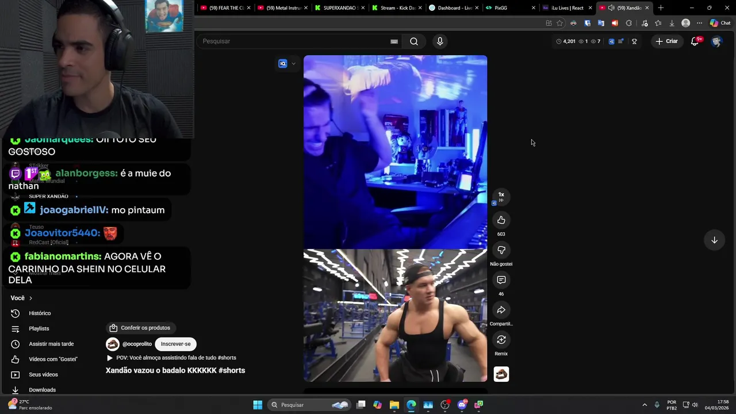The height and width of the screenshot is (414, 736).
Task: Switch to the SUPERXANDAO Kick tab
Action: [340, 8]
